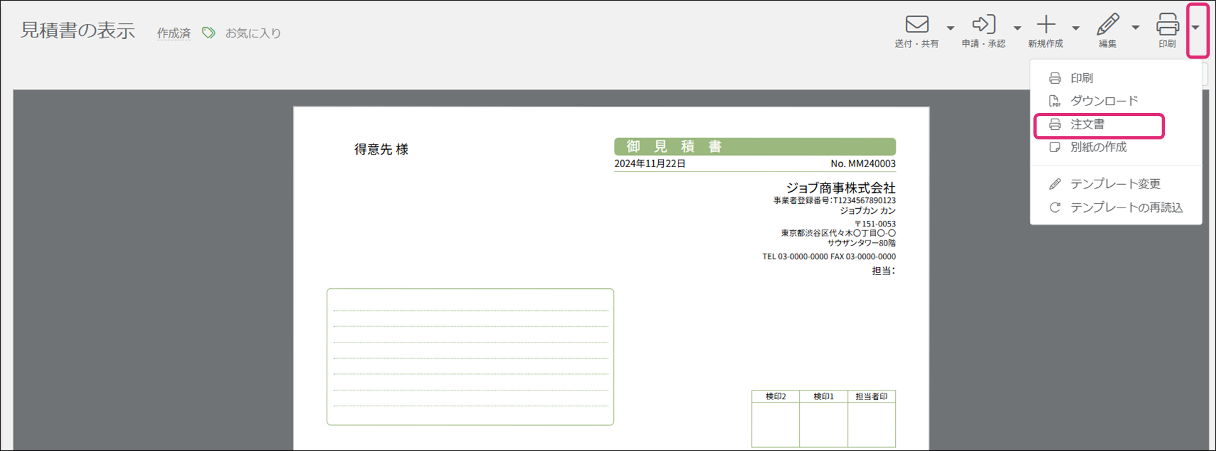Select 別紙の作成 menu entry
Screen dimensions: 1216x451
tap(1098, 147)
